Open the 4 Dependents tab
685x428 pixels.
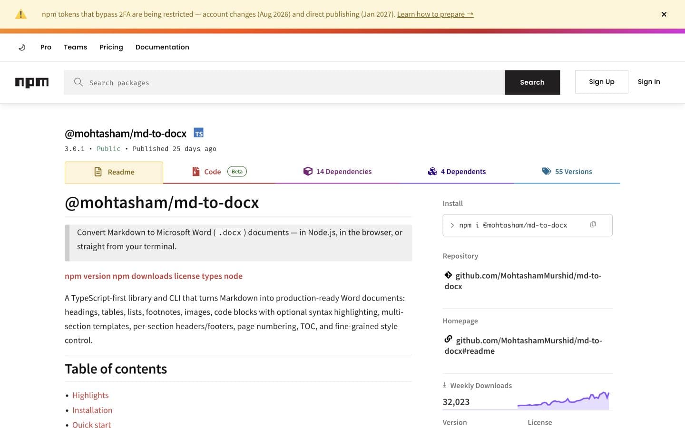point(457,172)
